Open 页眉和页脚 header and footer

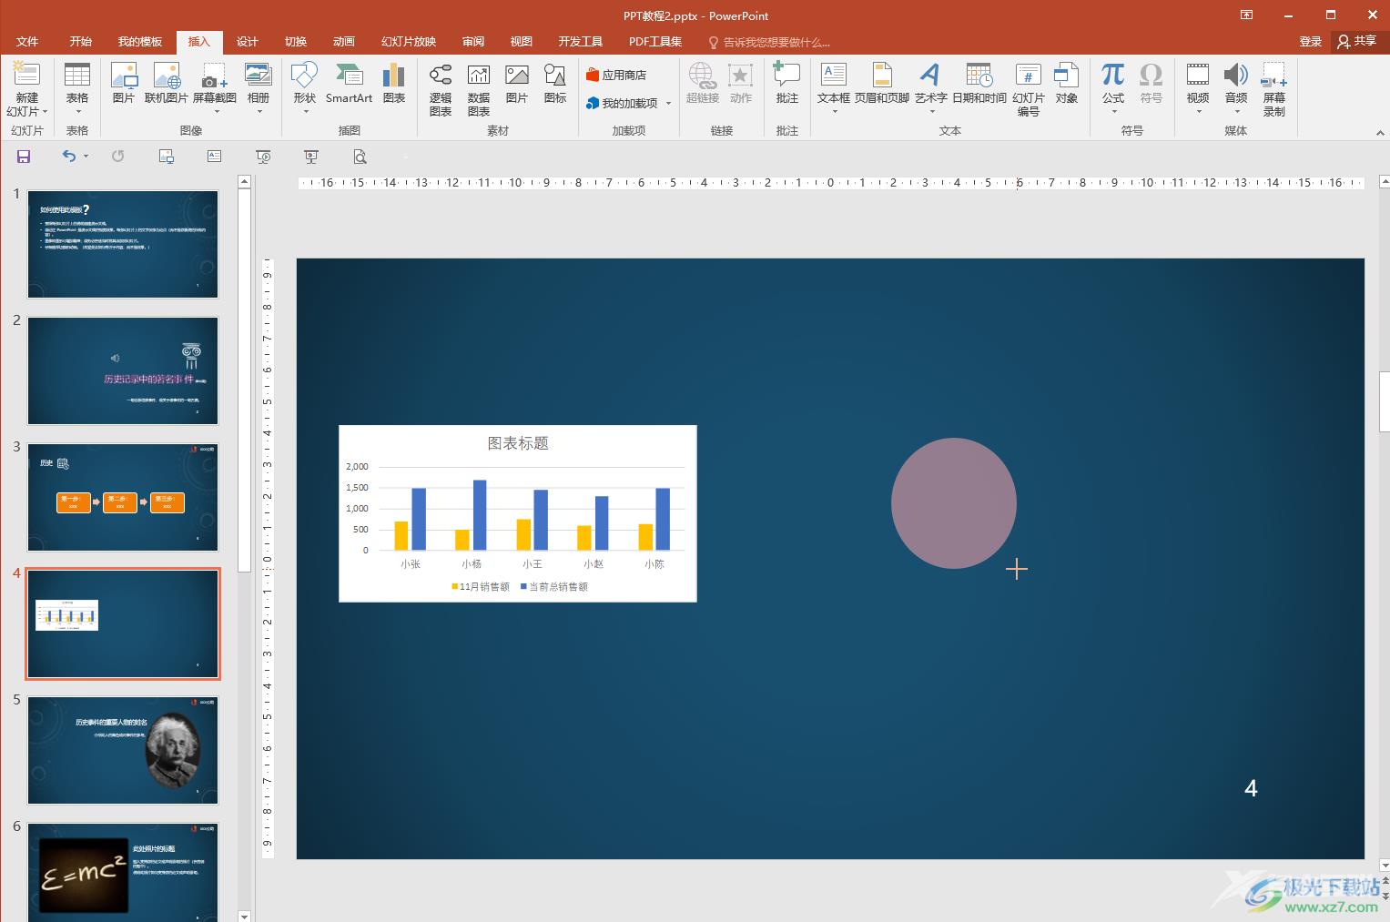click(x=882, y=83)
